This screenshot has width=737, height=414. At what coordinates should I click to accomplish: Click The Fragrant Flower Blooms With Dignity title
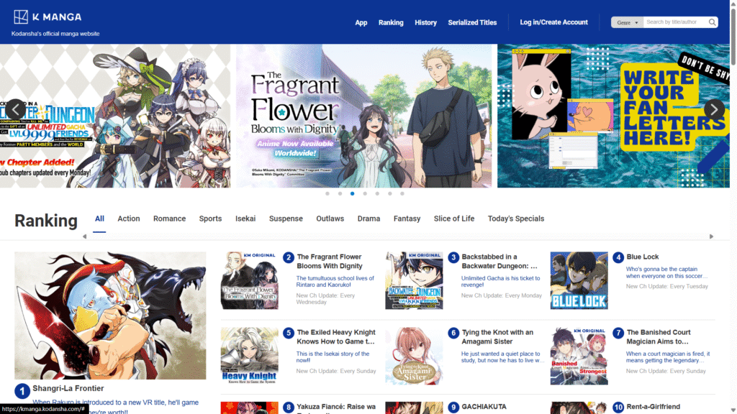click(330, 262)
